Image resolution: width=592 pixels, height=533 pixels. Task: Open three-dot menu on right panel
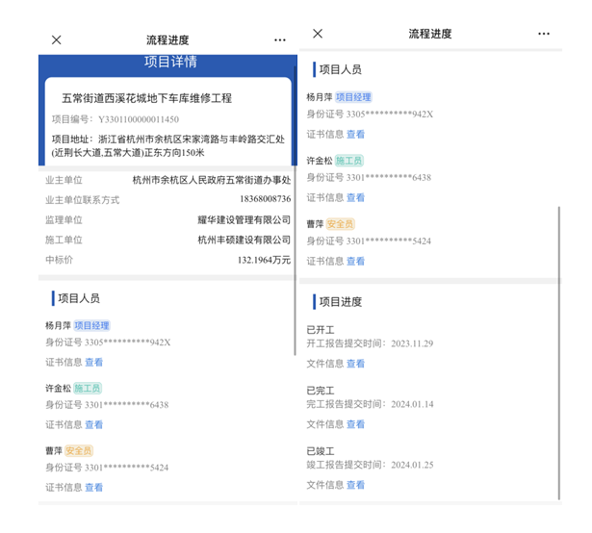pos(544,34)
